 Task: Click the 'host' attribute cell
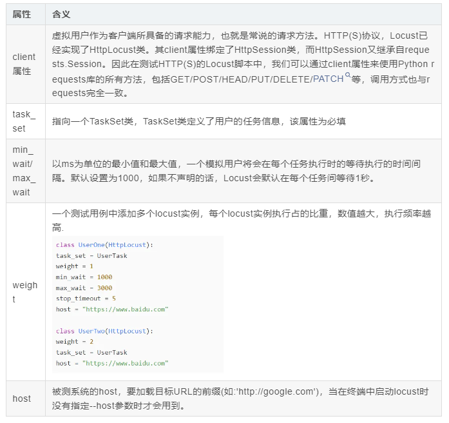tap(26, 398)
